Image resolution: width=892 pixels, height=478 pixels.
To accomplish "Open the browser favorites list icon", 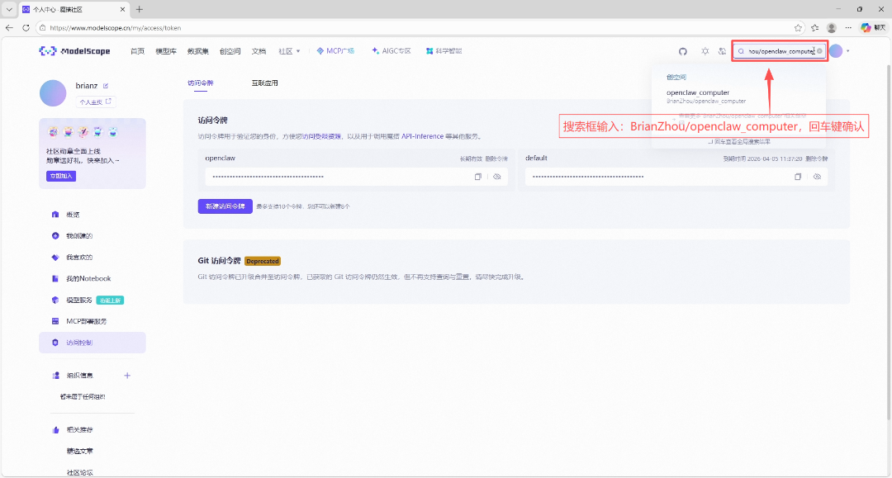I will tap(814, 27).
